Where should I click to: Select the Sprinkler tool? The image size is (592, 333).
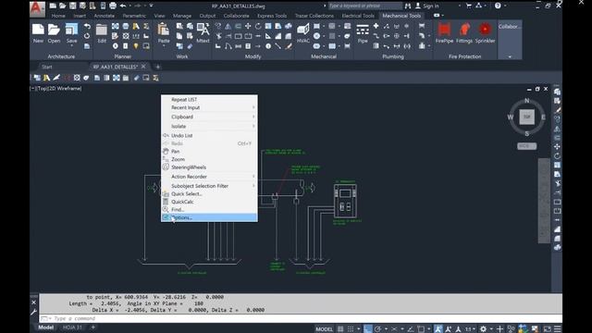pyautogui.click(x=485, y=30)
